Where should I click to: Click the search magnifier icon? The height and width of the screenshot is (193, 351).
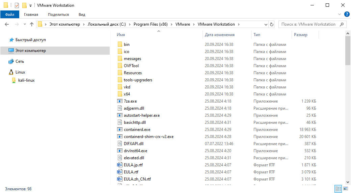(x=342, y=24)
